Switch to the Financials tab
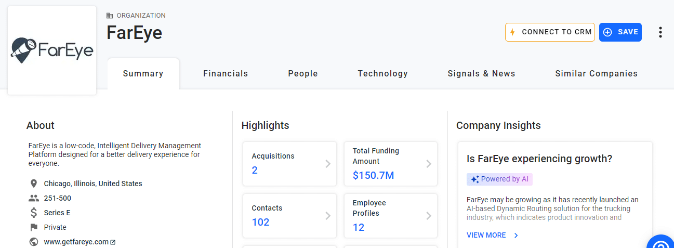This screenshot has height=248, width=674. click(226, 74)
